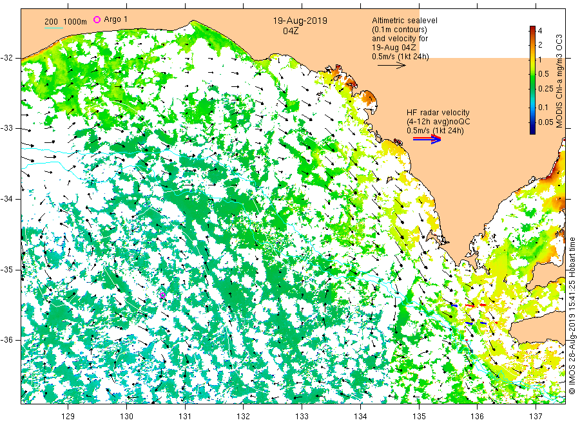Click the 'MODIS Chl-a mg/m3 OC3' vertical label
580x425 pixels.
click(x=559, y=81)
